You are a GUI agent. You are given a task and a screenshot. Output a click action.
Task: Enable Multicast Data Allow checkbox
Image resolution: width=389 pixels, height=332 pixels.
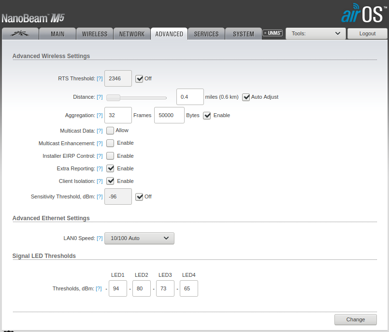[110, 131]
